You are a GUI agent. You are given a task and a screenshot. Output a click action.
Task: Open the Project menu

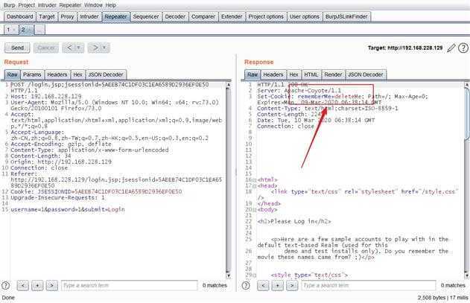pyautogui.click(x=27, y=5)
